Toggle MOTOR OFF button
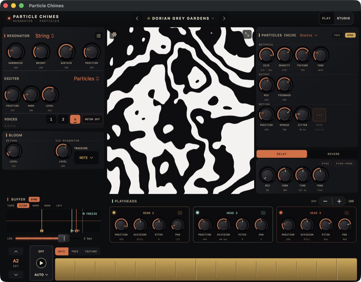The width and height of the screenshot is (361, 282). click(92, 119)
